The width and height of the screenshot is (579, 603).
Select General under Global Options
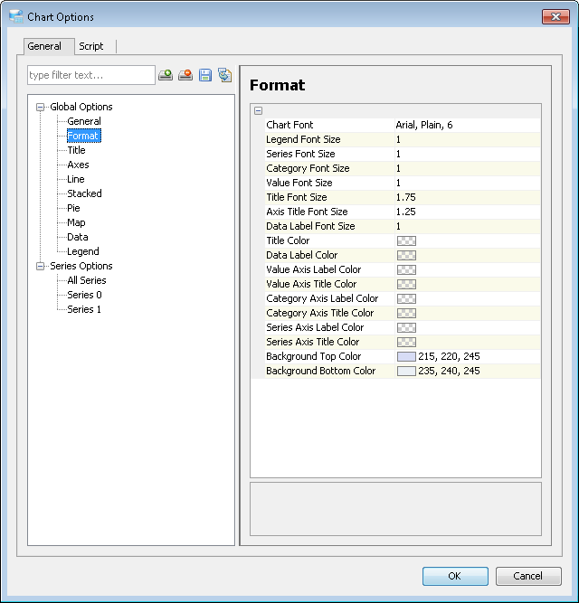[84, 121]
